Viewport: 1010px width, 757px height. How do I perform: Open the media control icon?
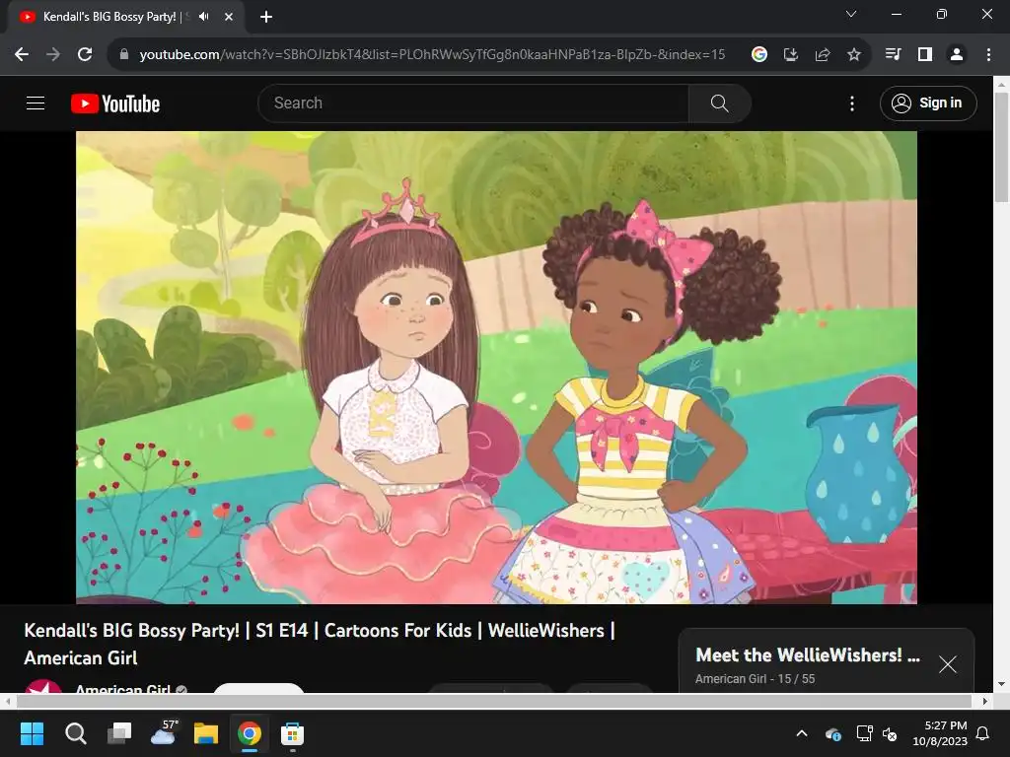[x=894, y=55]
